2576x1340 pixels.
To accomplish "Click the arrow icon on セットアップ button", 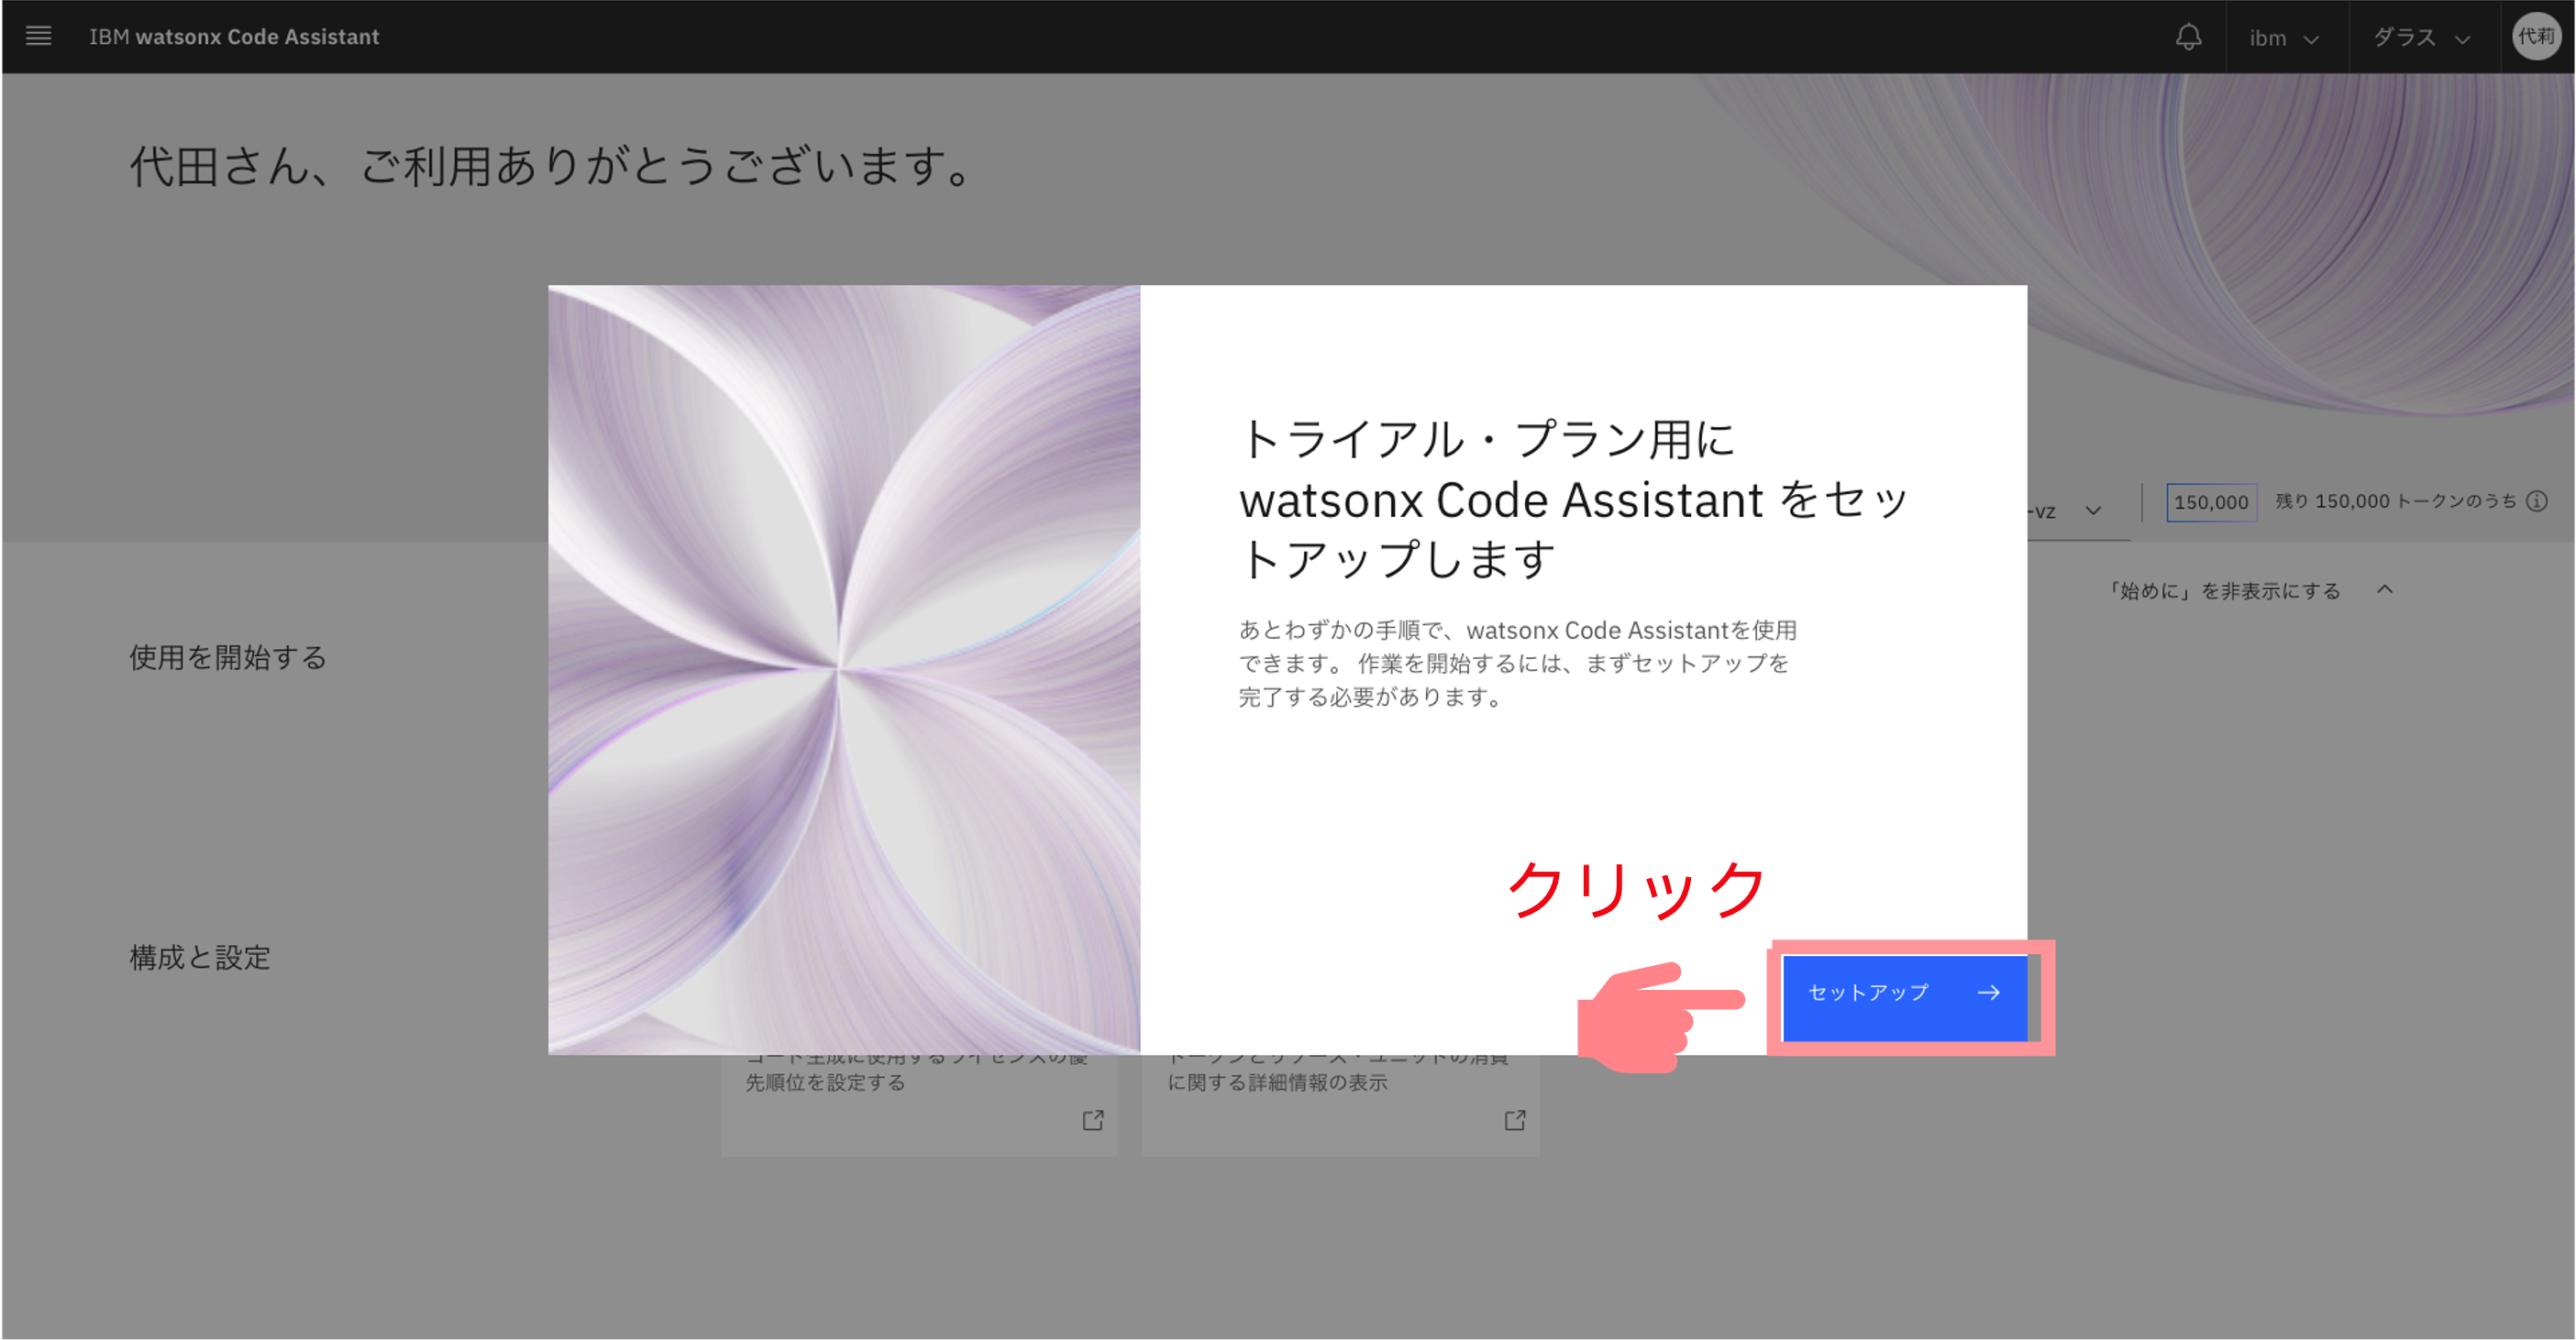I will (1989, 993).
